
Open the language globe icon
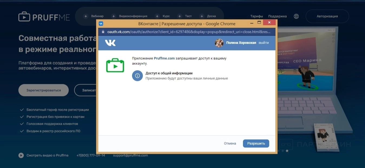pyautogui.click(x=296, y=16)
